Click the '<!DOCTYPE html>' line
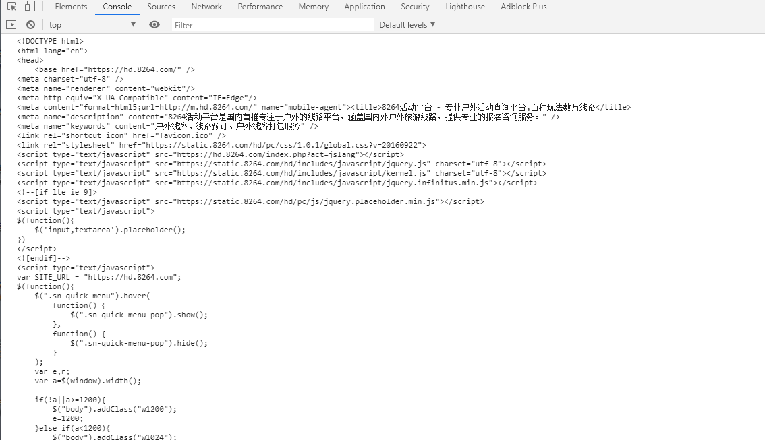 [x=50, y=41]
